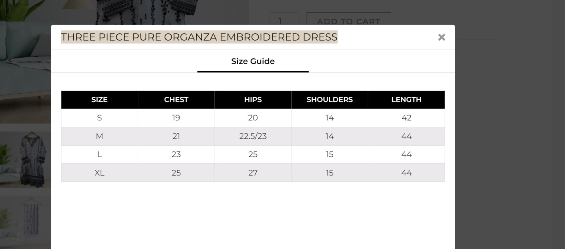Viewport: 565px width, 249px height.
Task: Click the length value 42 cell
Action: (x=406, y=118)
